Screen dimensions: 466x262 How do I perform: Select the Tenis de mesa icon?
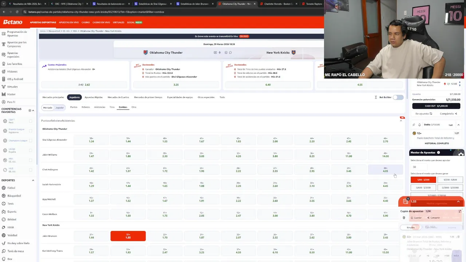pos(4,251)
